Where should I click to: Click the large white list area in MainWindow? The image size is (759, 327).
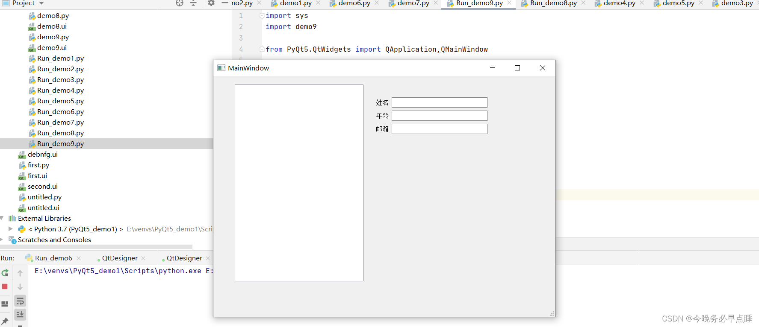point(299,183)
